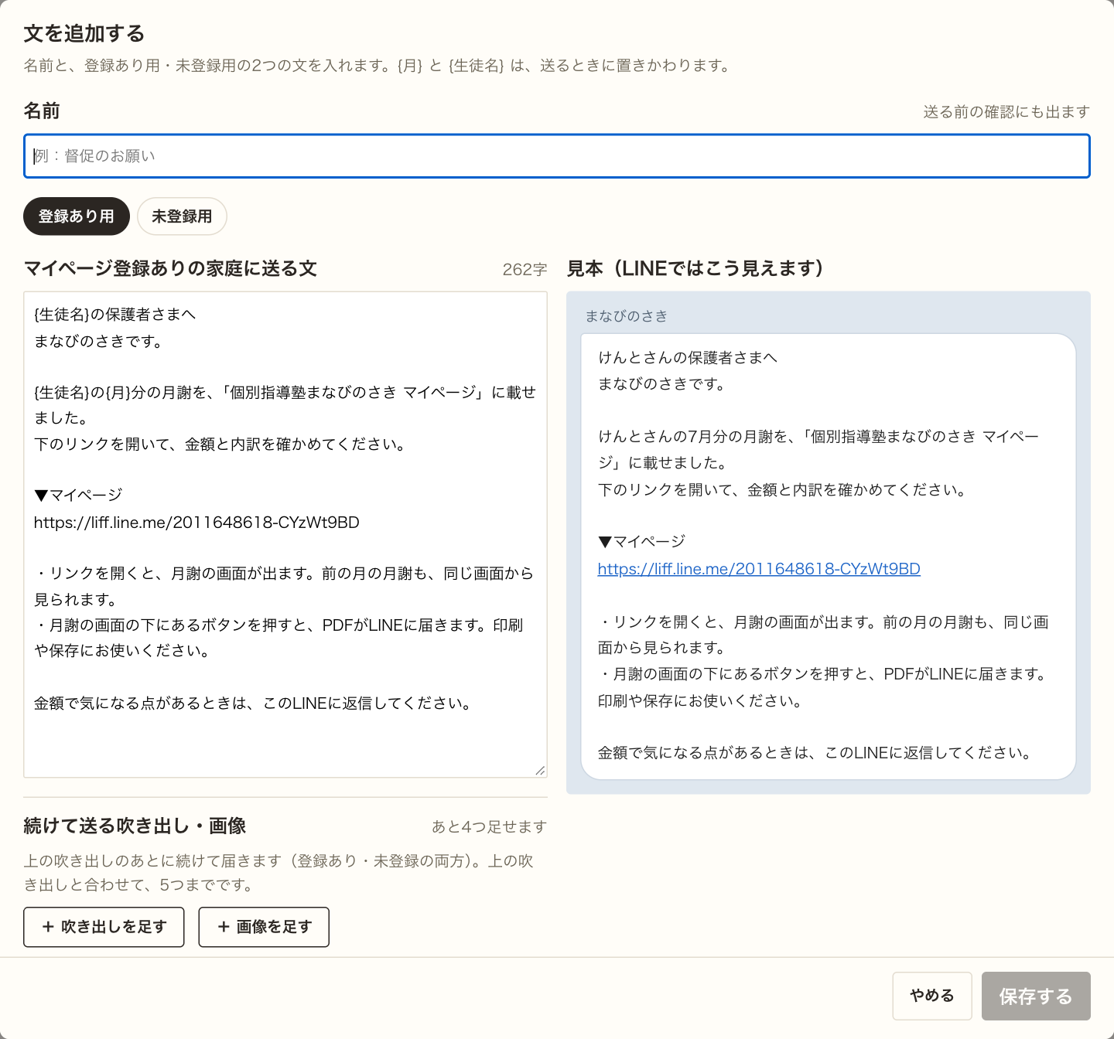Click the ▼マイページ line in preview
Viewport: 1114px width, 1039px height.
tap(641, 541)
